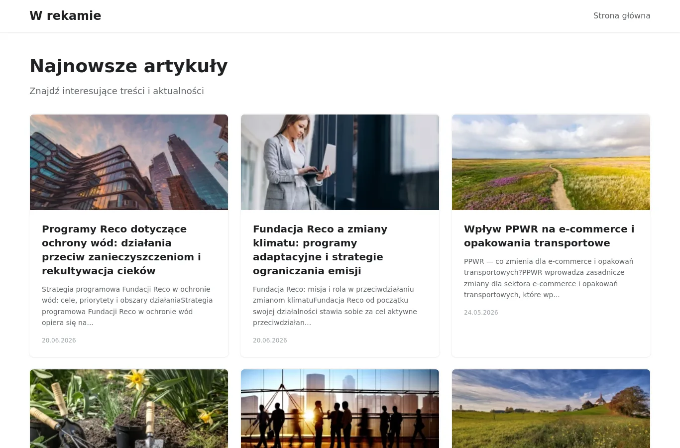This screenshot has width=680, height=448.
Task: Open the gardening tools and daffodils thumbnail
Action: 129,409
